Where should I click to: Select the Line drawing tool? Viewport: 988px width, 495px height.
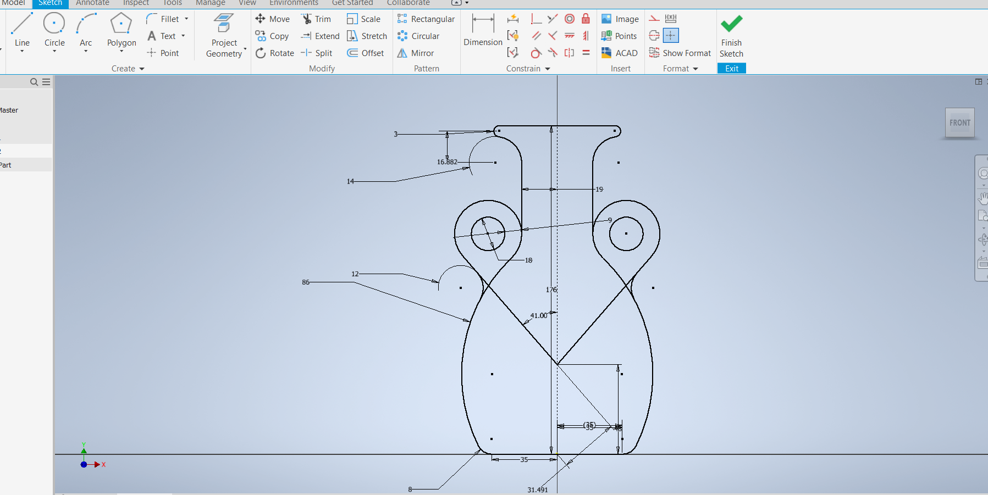(22, 31)
